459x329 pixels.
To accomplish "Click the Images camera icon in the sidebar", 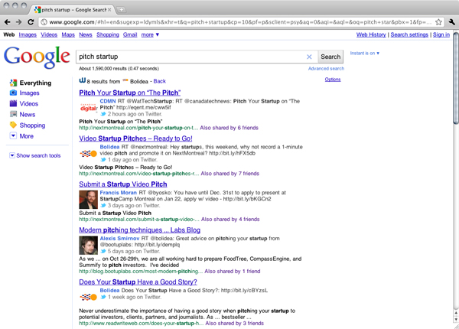I will click(x=13, y=93).
